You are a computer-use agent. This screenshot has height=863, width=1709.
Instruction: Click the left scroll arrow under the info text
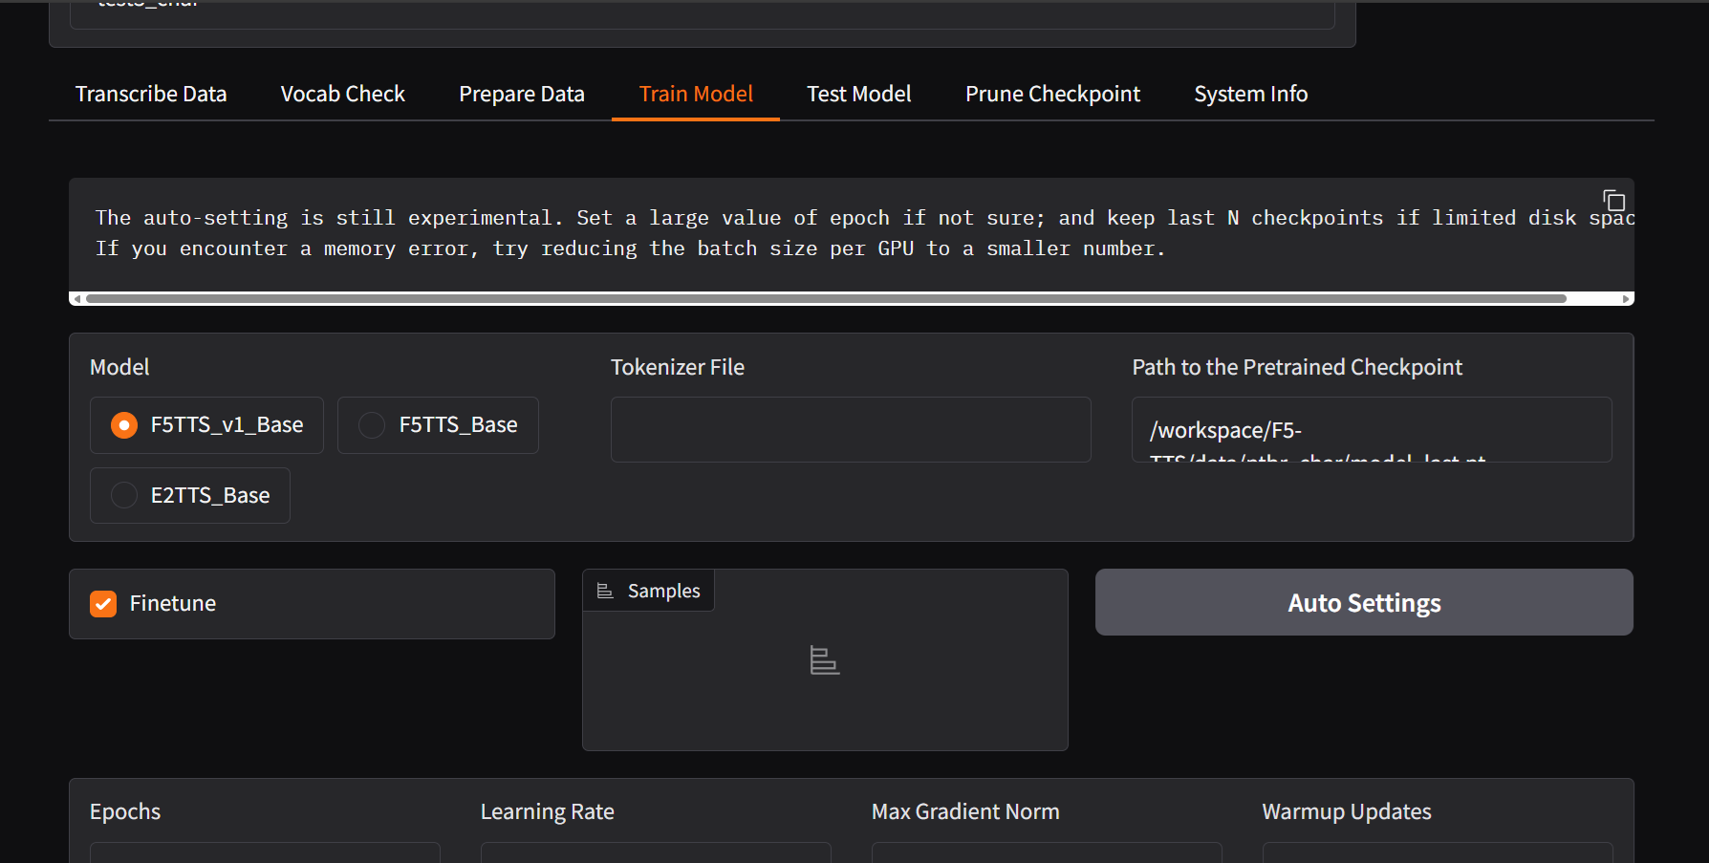76,299
